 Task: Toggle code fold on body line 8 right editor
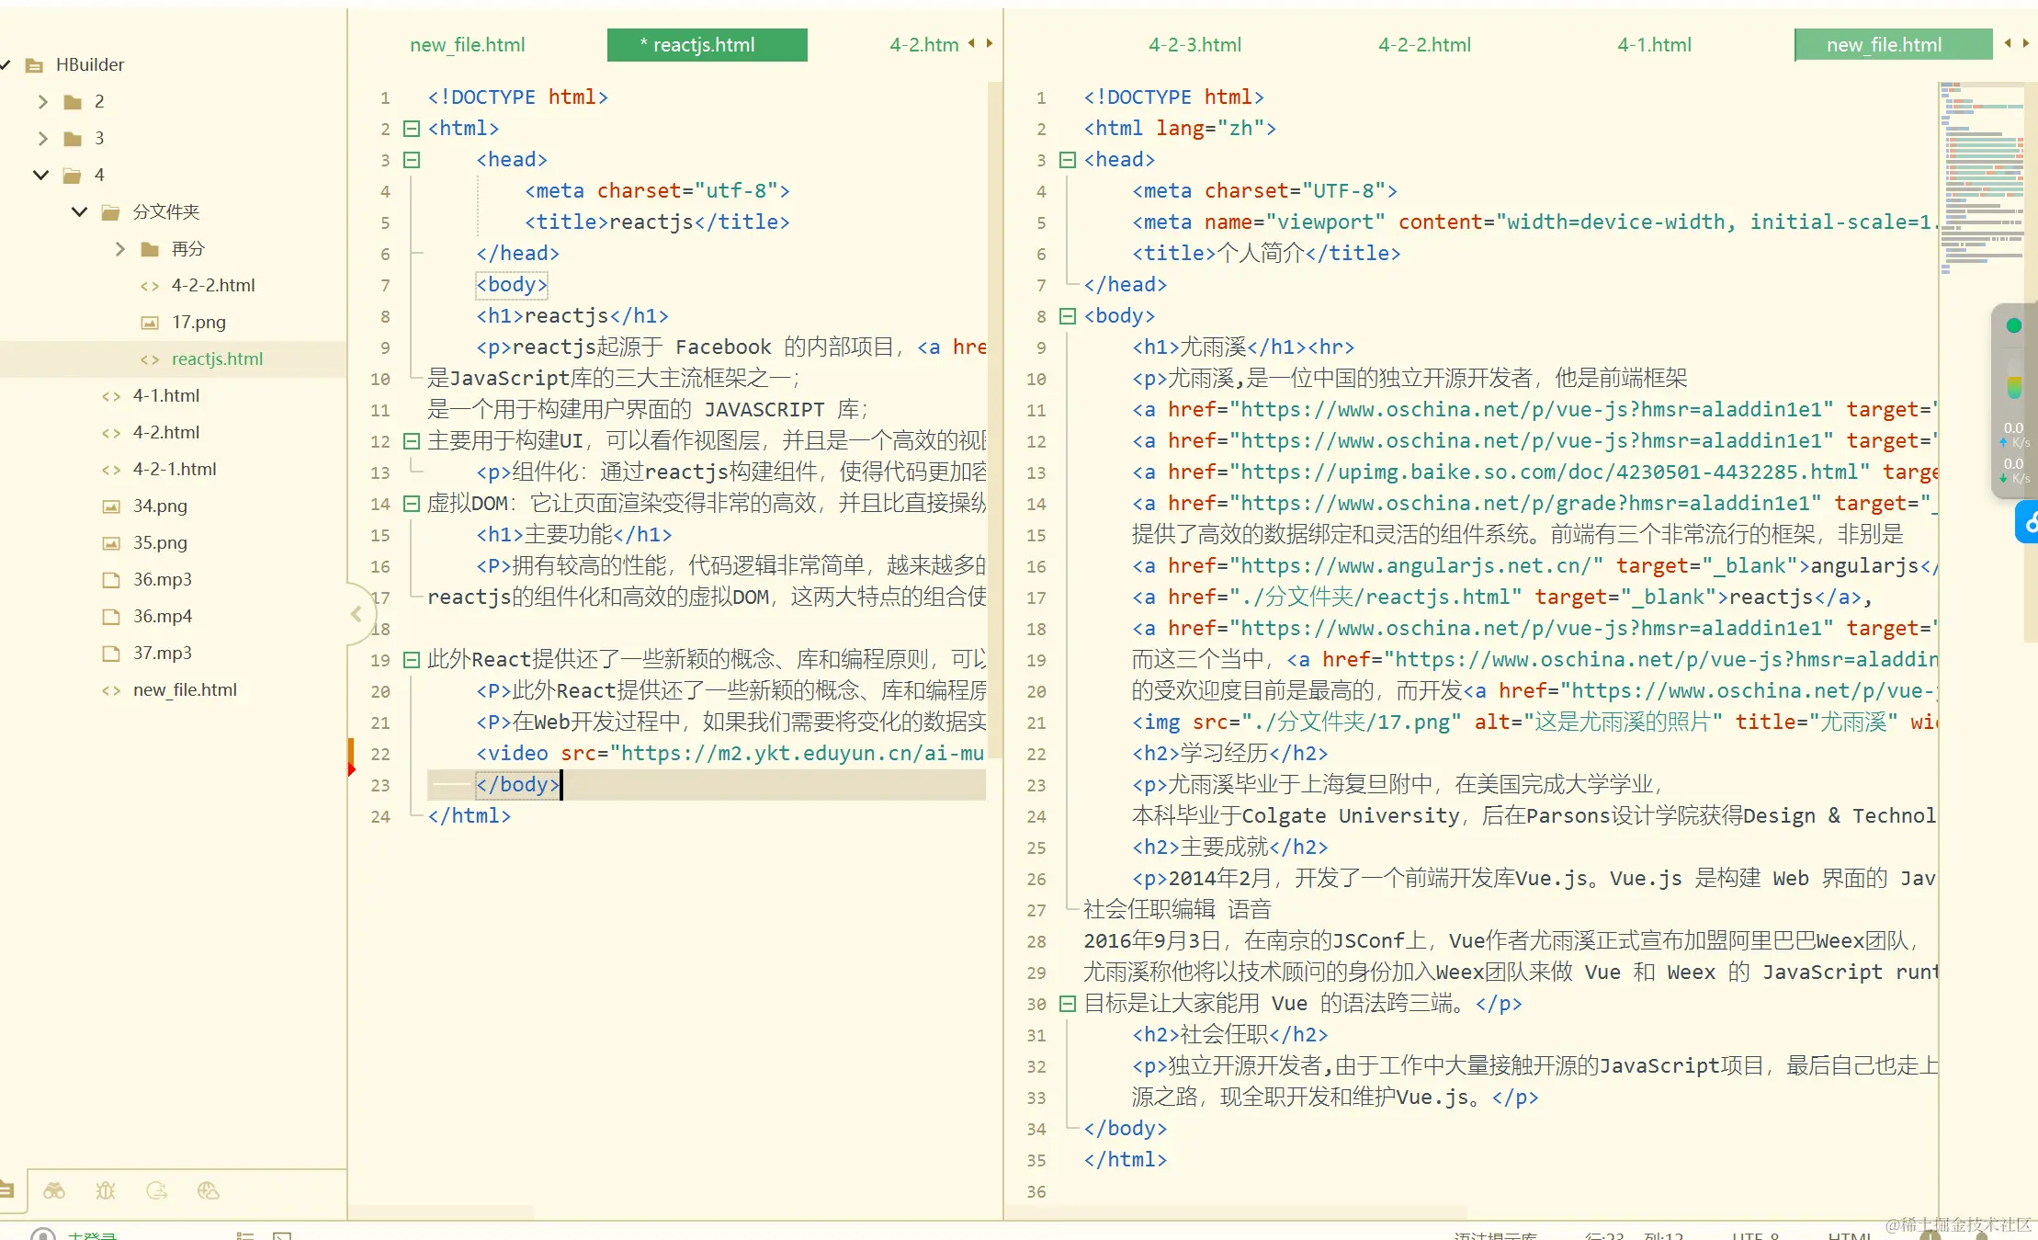(1068, 316)
